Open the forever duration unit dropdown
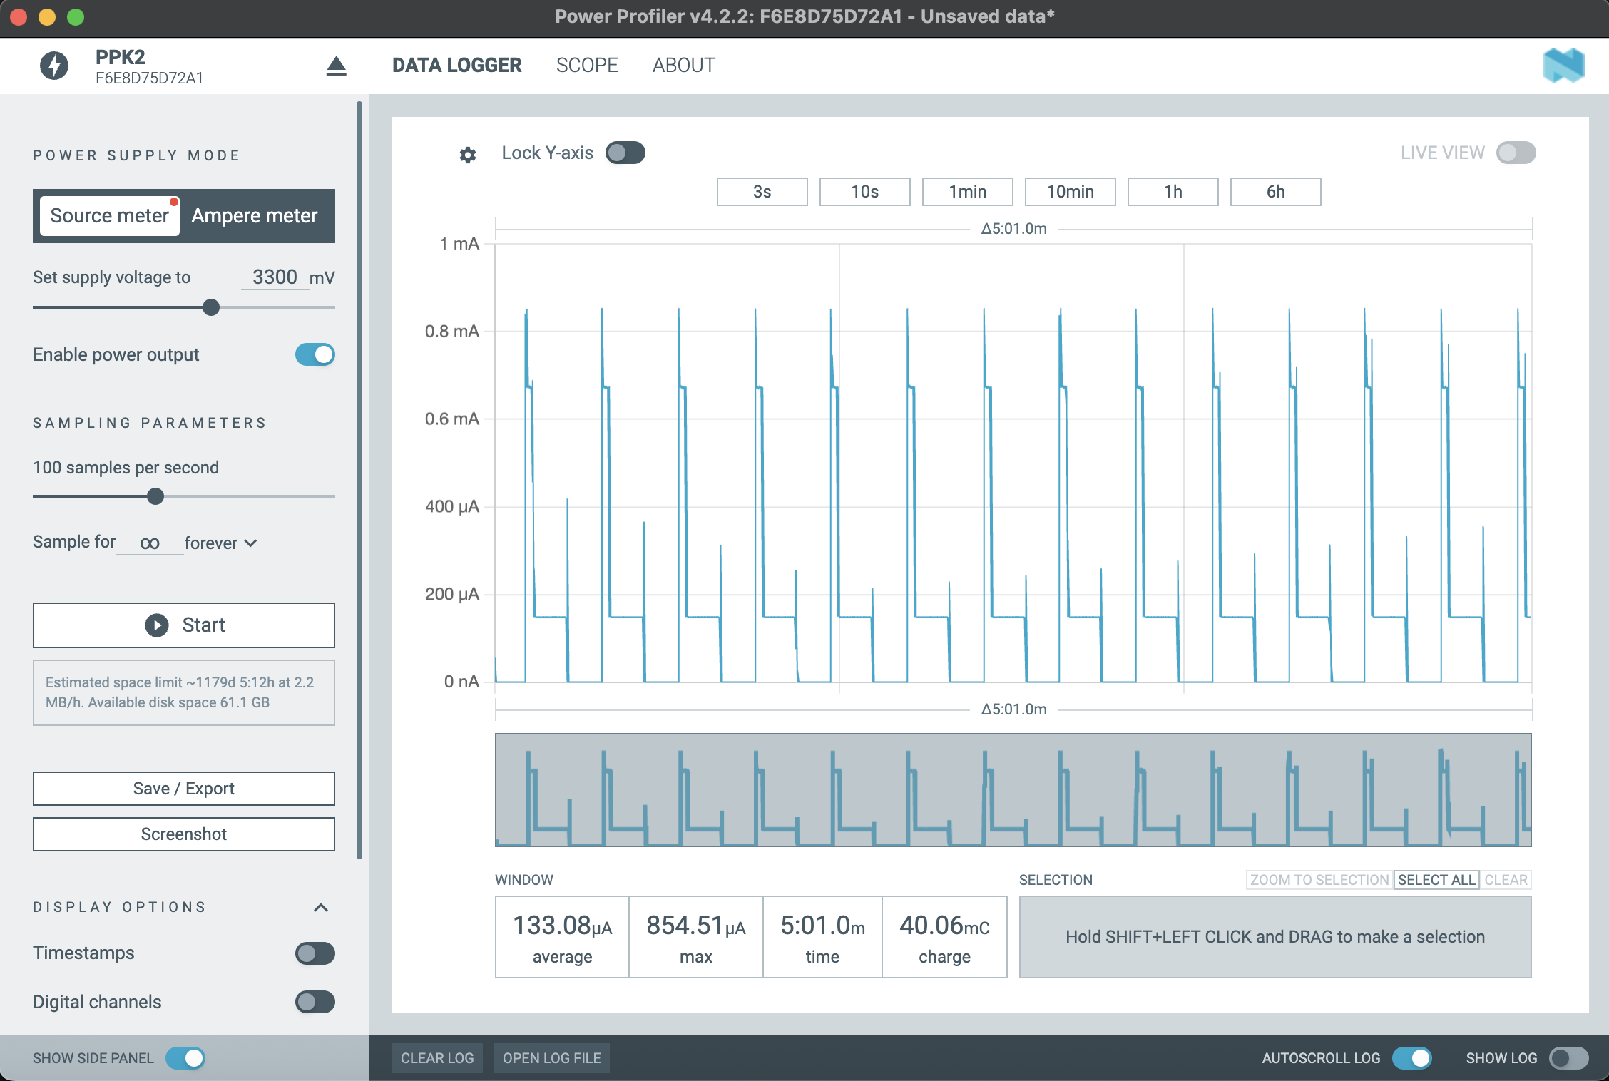1609x1081 pixels. coord(220,543)
